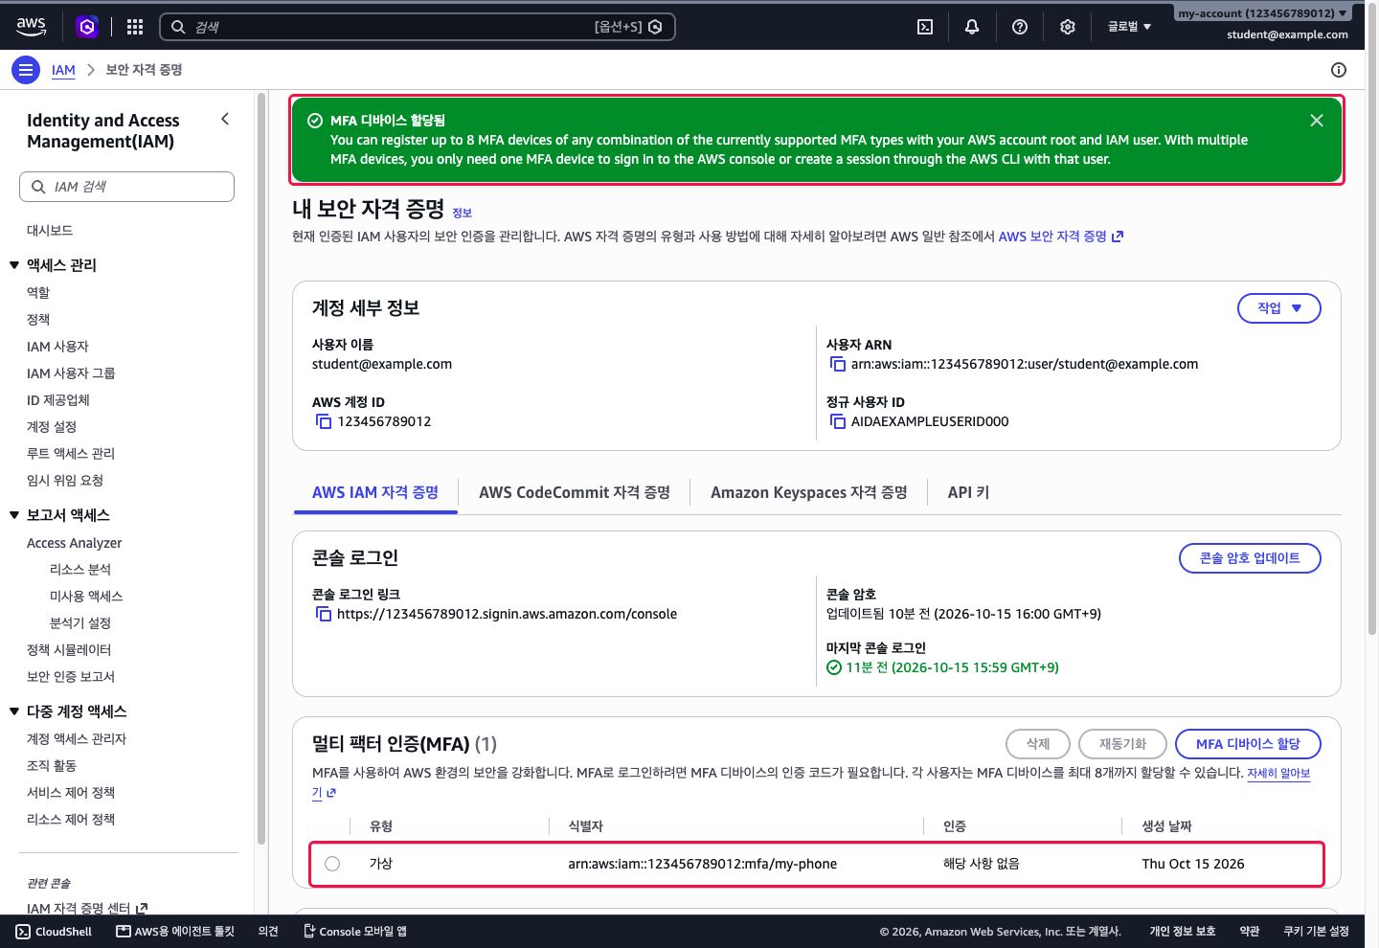1379x948 pixels.
Task: Switch to Amazon Keyspaces 자격 증명 tab
Action: coord(809,492)
